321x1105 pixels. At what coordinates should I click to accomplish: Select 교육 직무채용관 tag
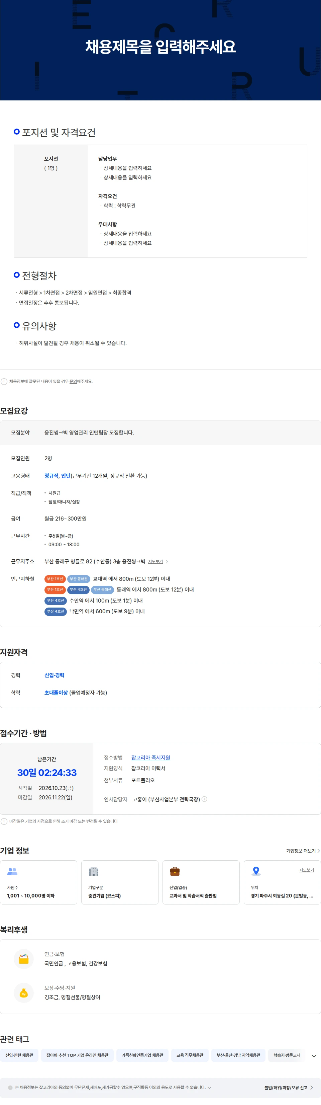point(190,1055)
